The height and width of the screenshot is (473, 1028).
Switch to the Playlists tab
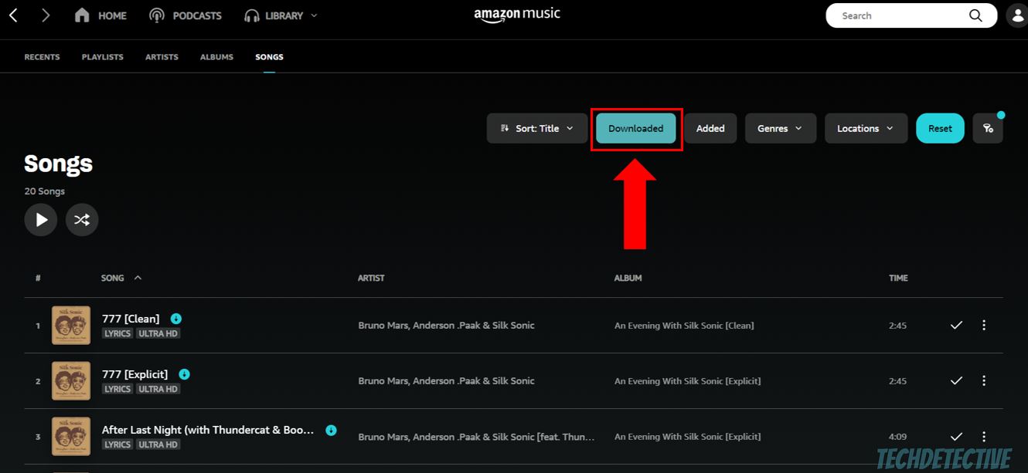tap(102, 56)
